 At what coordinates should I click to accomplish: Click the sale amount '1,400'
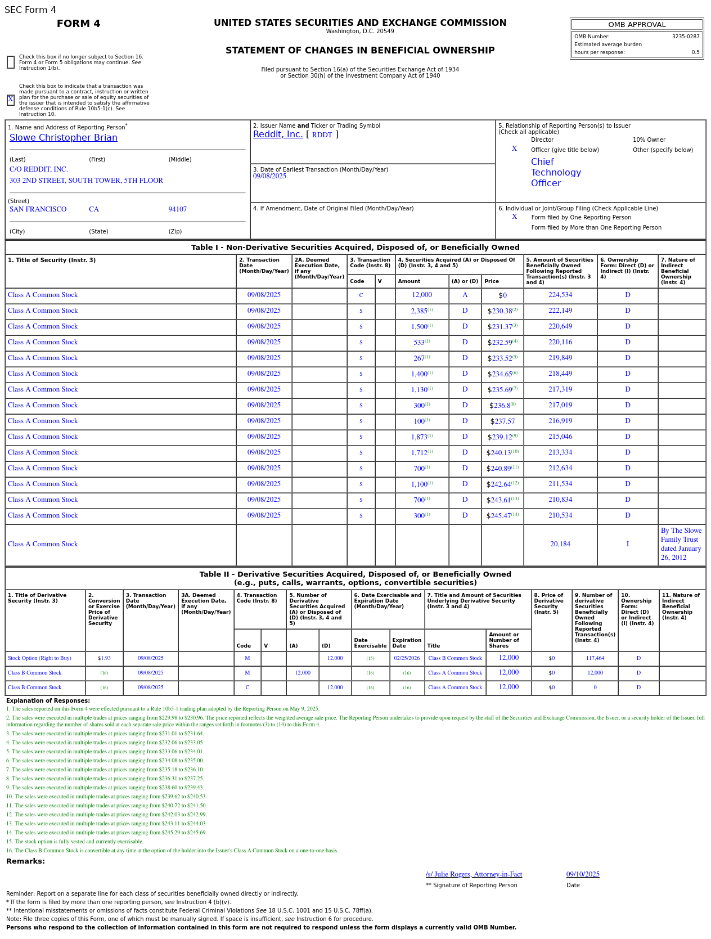tap(419, 374)
